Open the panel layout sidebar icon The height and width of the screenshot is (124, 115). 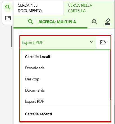point(8,18)
